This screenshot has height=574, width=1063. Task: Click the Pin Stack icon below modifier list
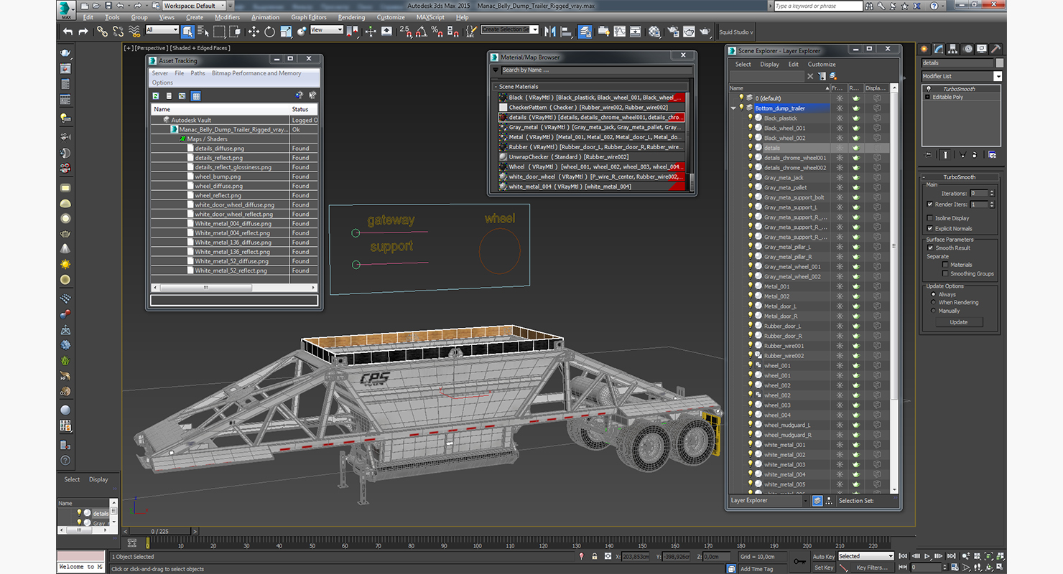[929, 154]
